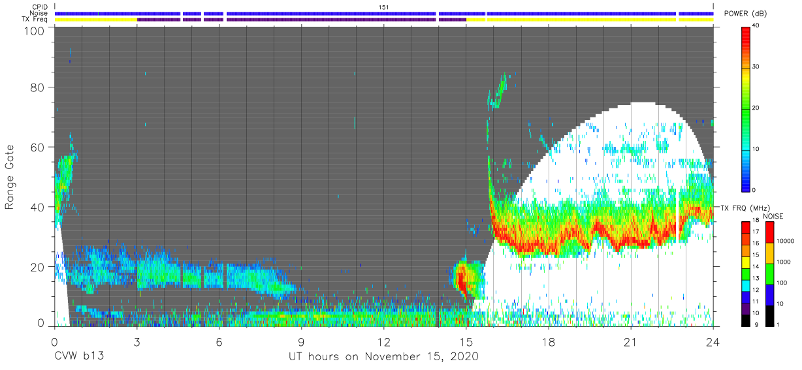Click the POWER (dB) colorbar title
The width and height of the screenshot is (802, 370).
click(x=746, y=14)
